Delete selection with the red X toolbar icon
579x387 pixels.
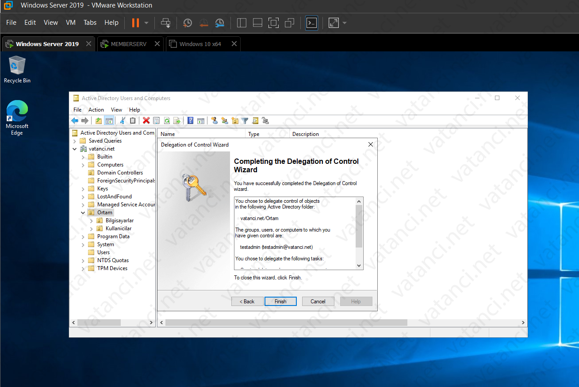tap(146, 120)
